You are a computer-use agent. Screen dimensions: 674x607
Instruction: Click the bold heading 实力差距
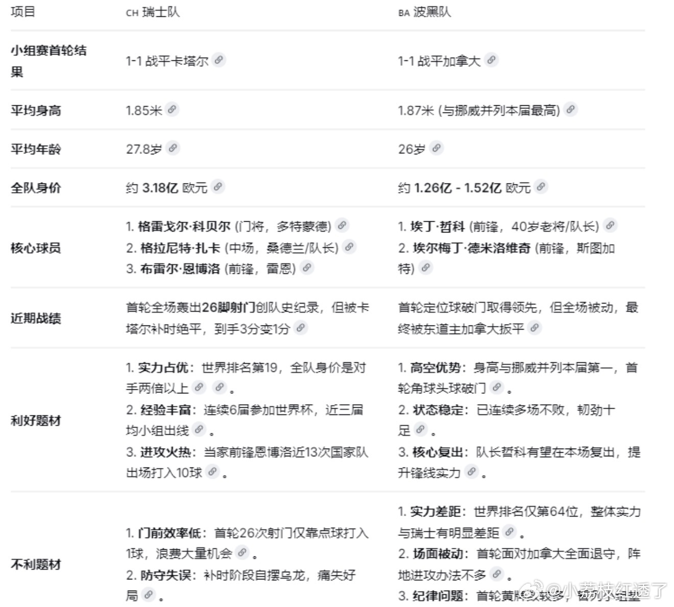click(436, 511)
